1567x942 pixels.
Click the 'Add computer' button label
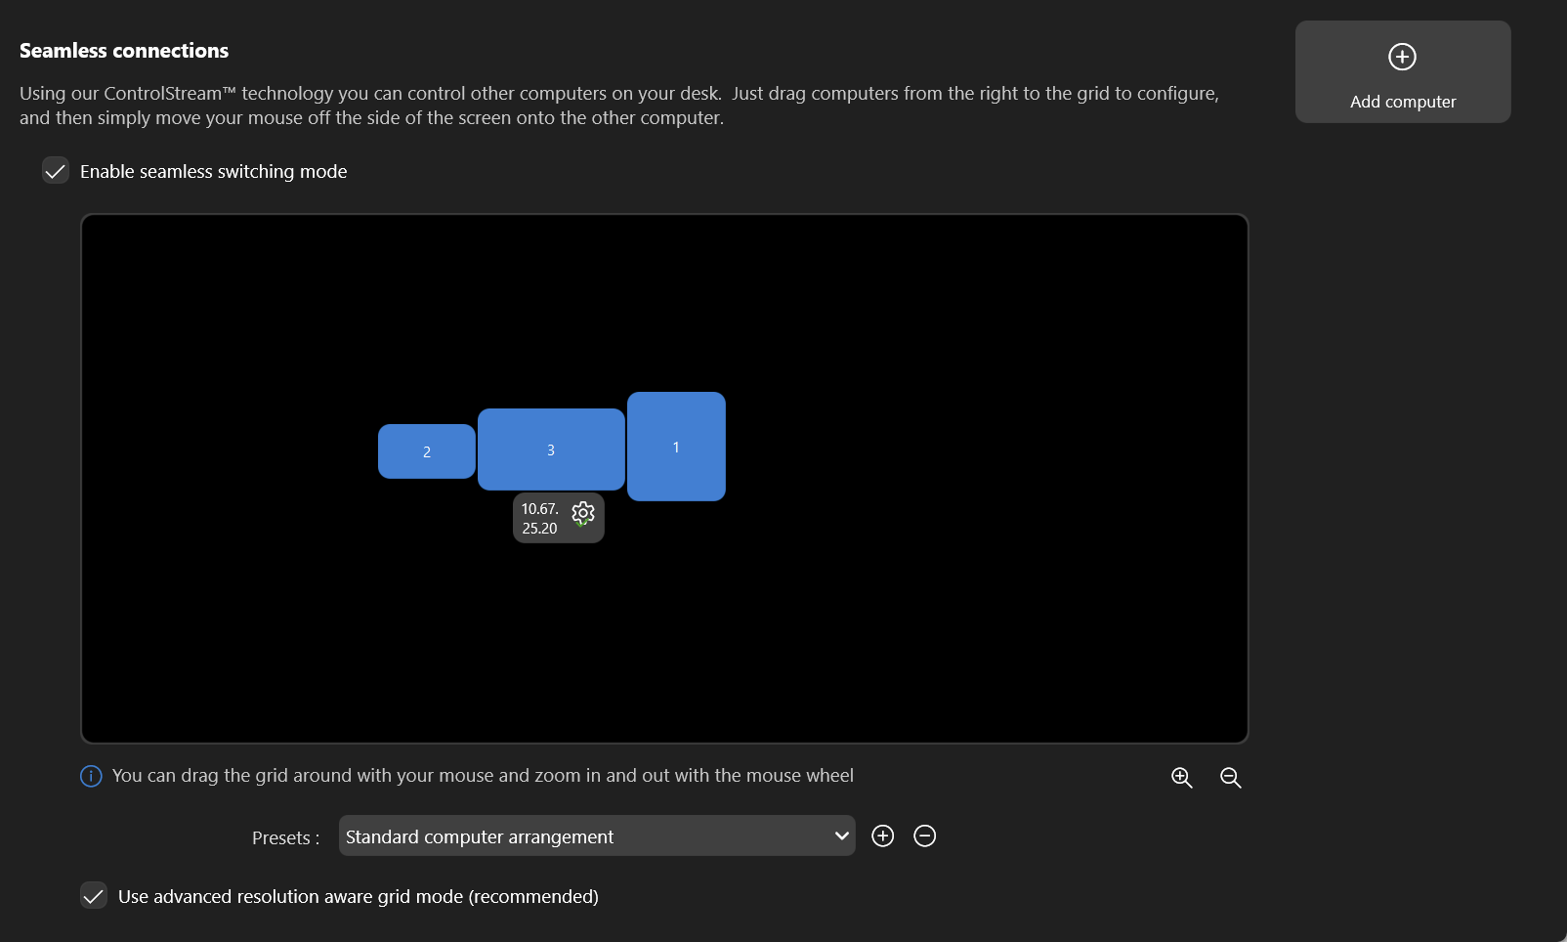pyautogui.click(x=1402, y=102)
